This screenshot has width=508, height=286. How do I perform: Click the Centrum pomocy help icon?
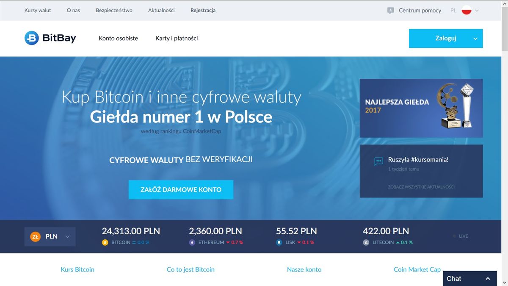(391, 11)
